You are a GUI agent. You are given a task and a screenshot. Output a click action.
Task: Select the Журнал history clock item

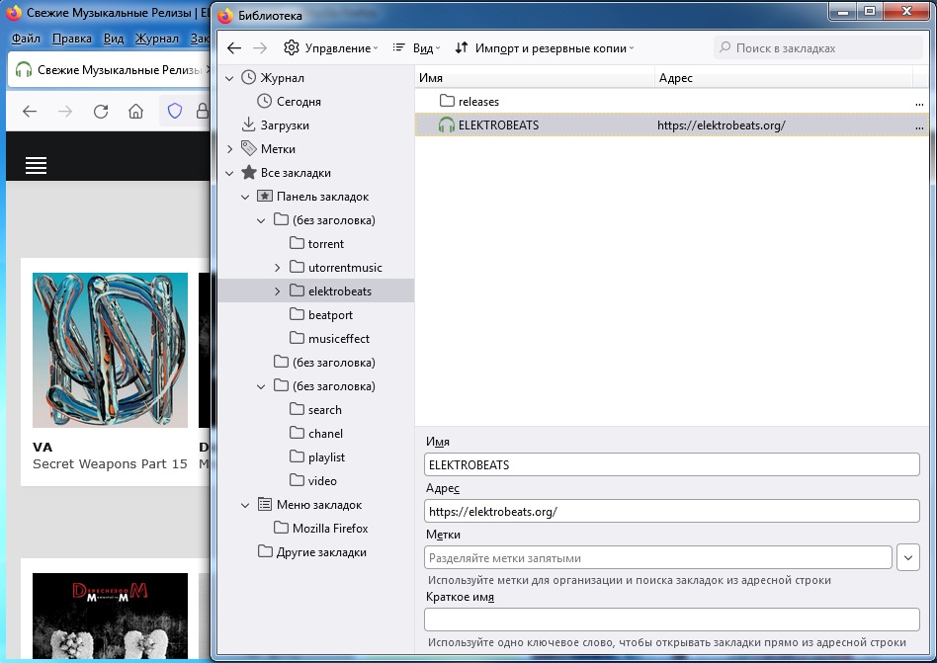tap(282, 78)
